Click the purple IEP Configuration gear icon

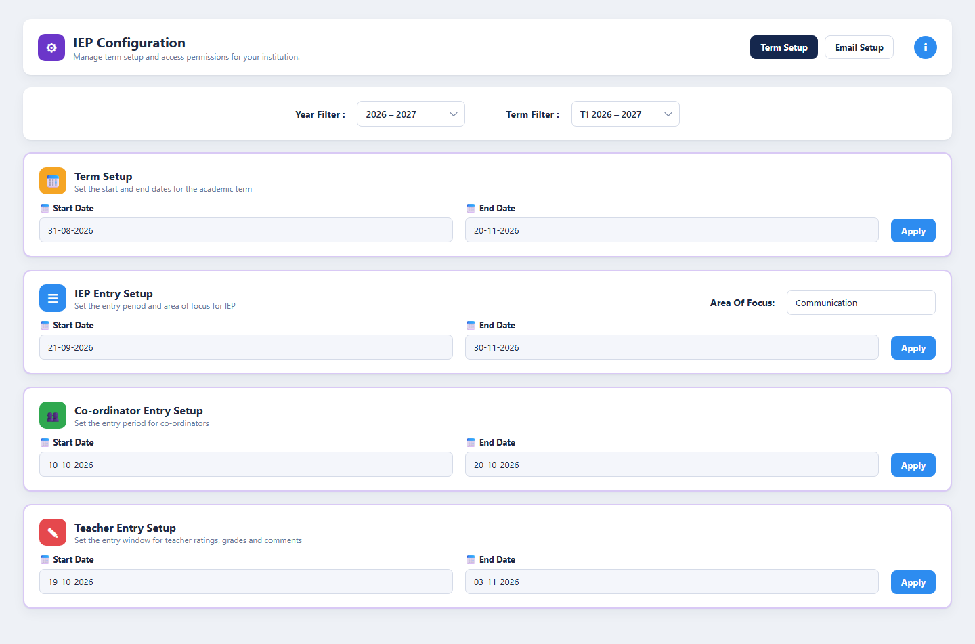click(51, 47)
